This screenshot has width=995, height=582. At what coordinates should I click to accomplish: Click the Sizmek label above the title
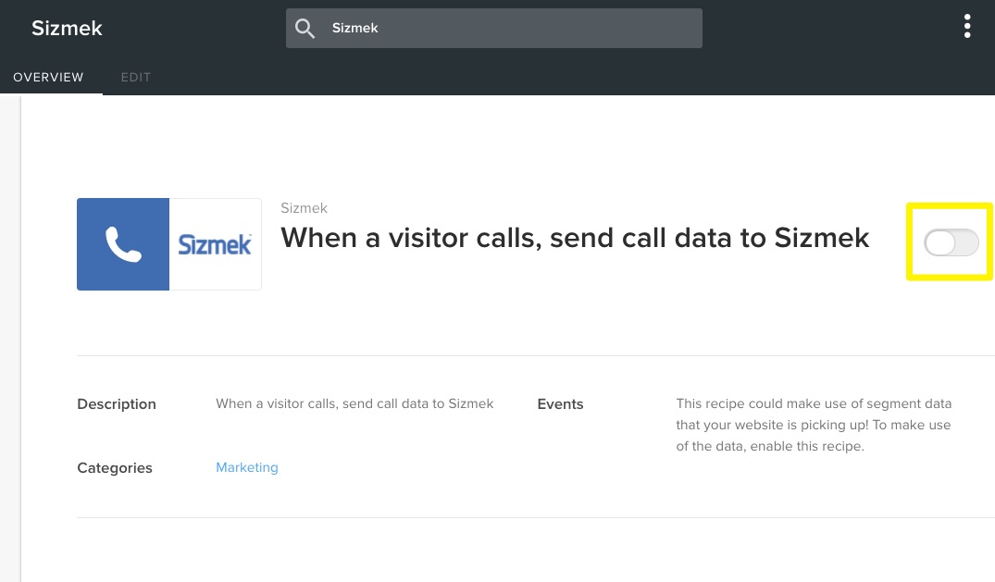[304, 207]
